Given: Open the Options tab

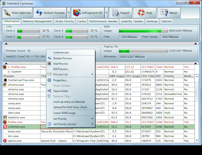Looking at the screenshot, I should [166, 21].
